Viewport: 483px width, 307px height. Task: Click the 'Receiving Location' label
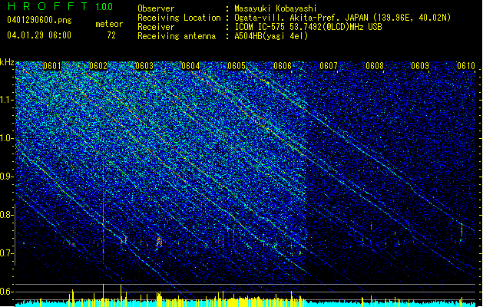point(179,18)
